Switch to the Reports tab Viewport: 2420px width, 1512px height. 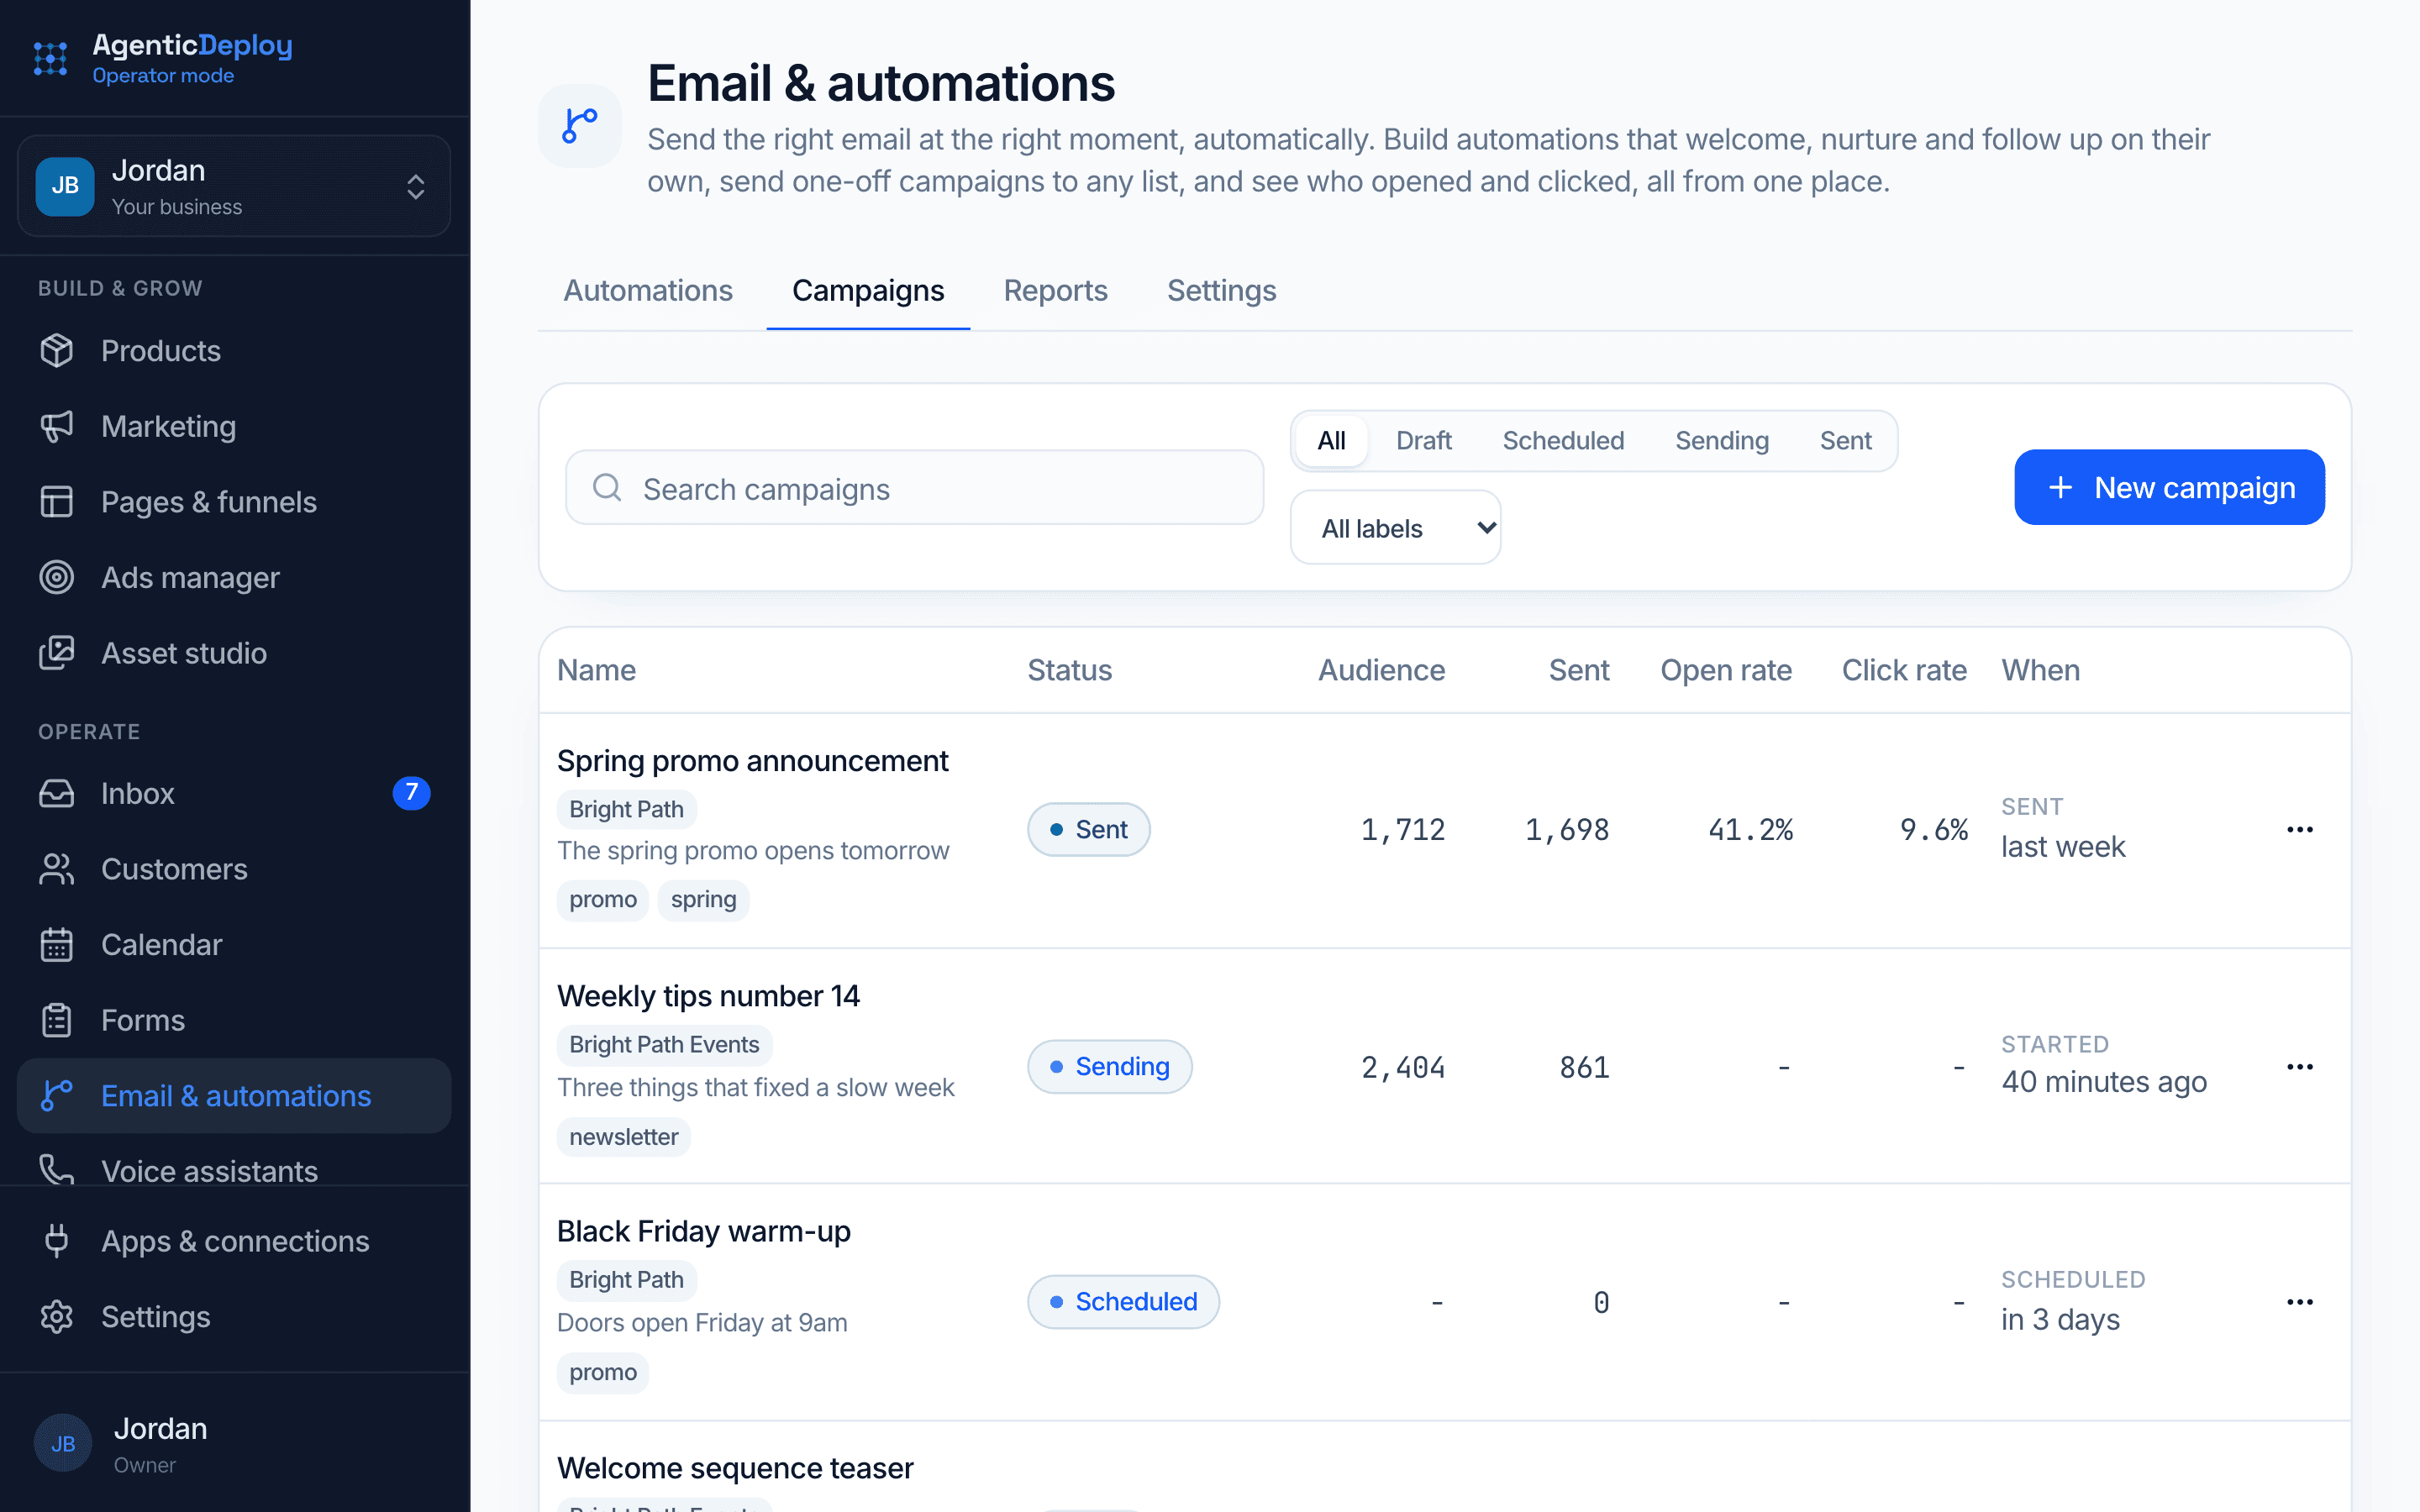pyautogui.click(x=1055, y=291)
